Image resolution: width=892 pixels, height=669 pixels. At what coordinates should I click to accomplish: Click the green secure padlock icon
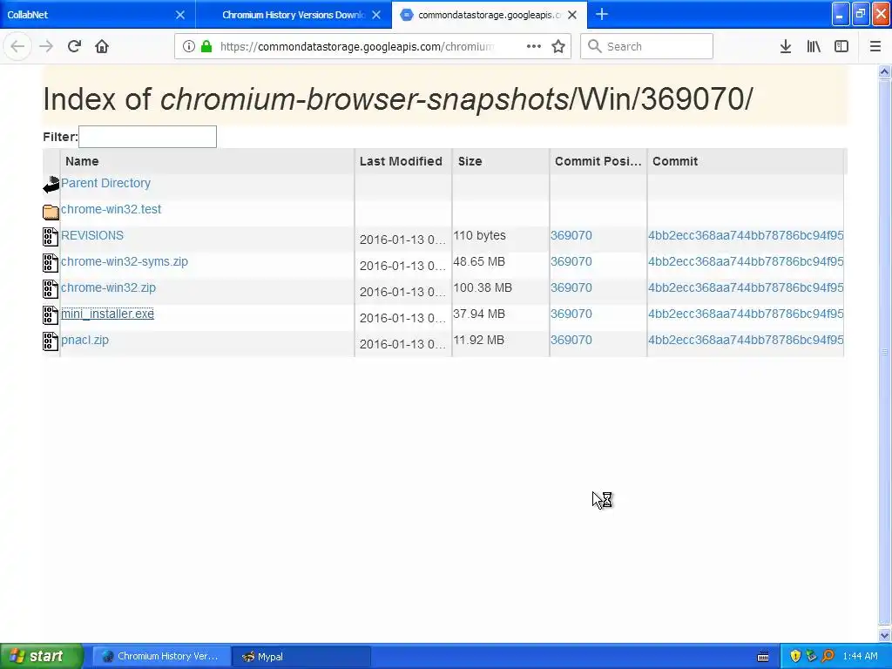coord(206,46)
